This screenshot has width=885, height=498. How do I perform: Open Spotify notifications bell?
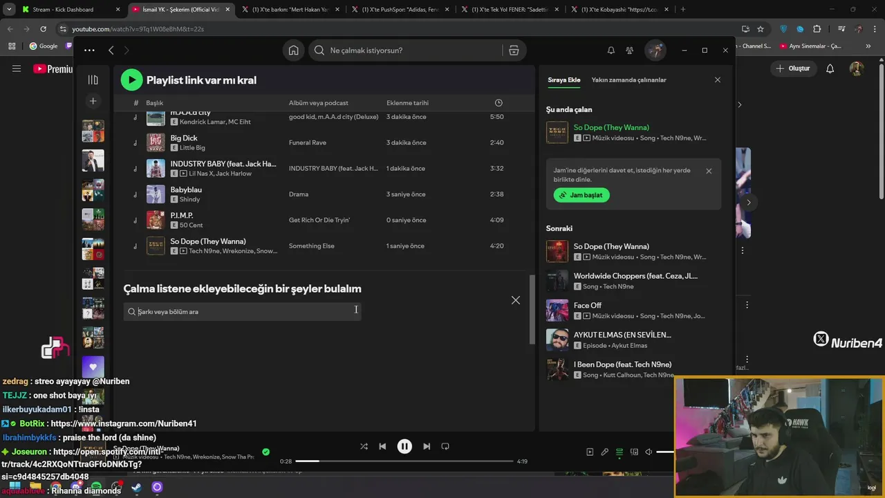coord(611,50)
